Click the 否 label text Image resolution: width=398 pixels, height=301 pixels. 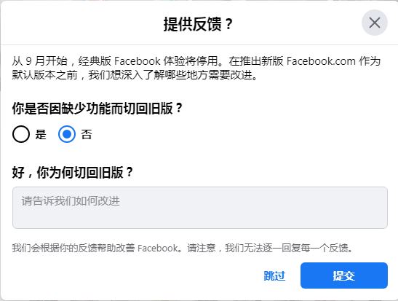tap(87, 134)
